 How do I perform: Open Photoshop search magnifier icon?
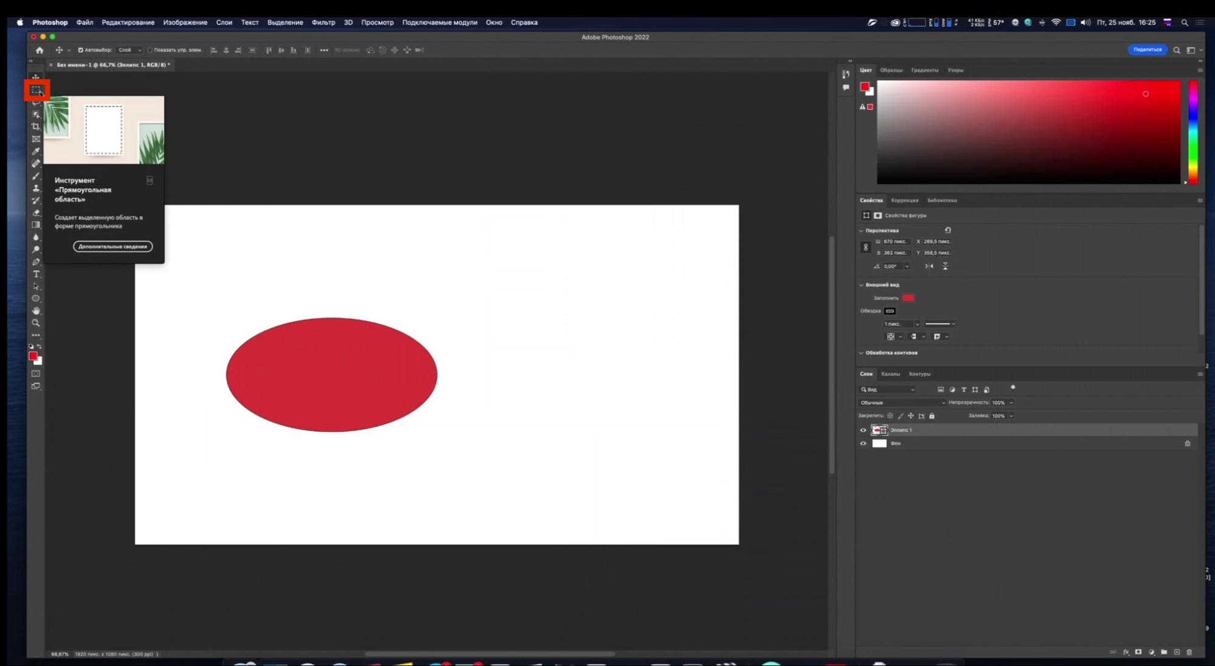pos(1177,50)
